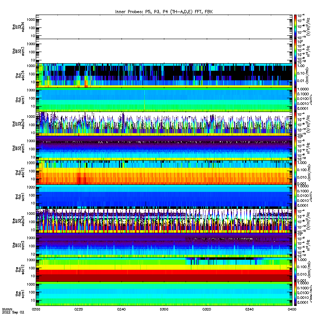Image resolution: width=312 pixels, height=333 pixels.
Task: Click the thd fbk edc12 orange spectrogram
Action: (x=164, y=172)
